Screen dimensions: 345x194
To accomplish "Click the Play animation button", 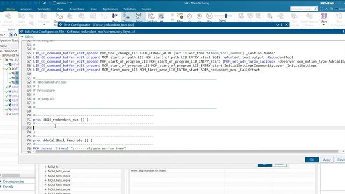I will (209, 16).
